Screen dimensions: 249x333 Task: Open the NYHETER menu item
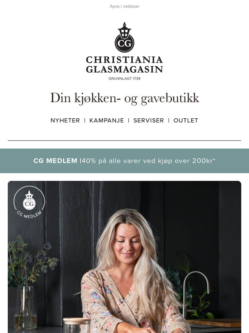point(65,120)
